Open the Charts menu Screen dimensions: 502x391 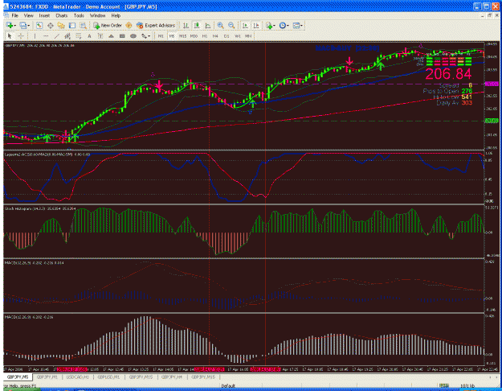[62, 15]
